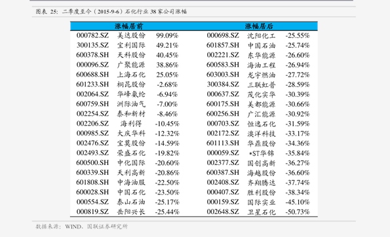Select the -20.86% value
The height and width of the screenshot is (237, 390).
click(167, 173)
